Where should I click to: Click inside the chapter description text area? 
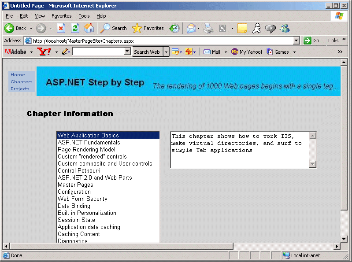click(238, 150)
